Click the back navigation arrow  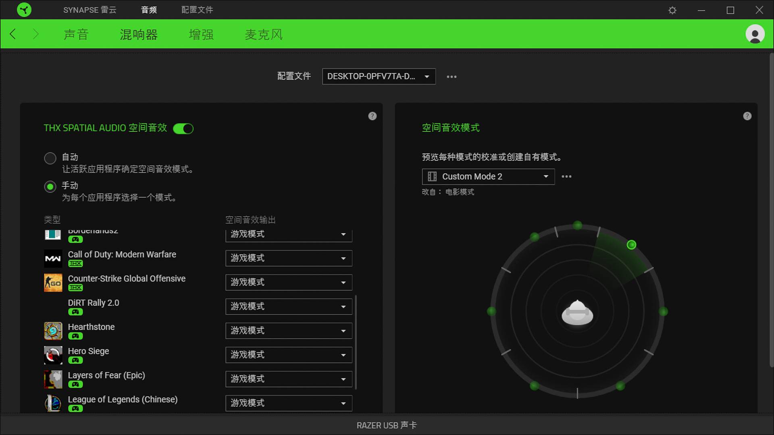pyautogui.click(x=12, y=34)
